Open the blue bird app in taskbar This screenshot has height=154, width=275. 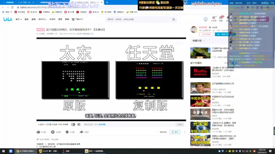tap(11, 151)
